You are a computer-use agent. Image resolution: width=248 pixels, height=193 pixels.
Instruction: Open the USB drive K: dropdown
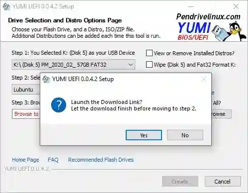[x=74, y=65]
